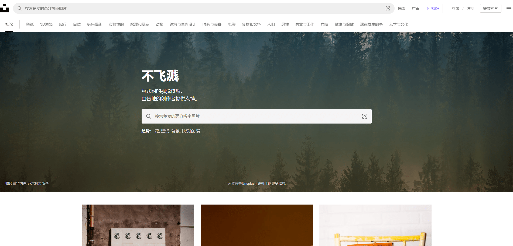The image size is (513, 246).
Task: Open visual search from the top search bar
Action: point(388,8)
